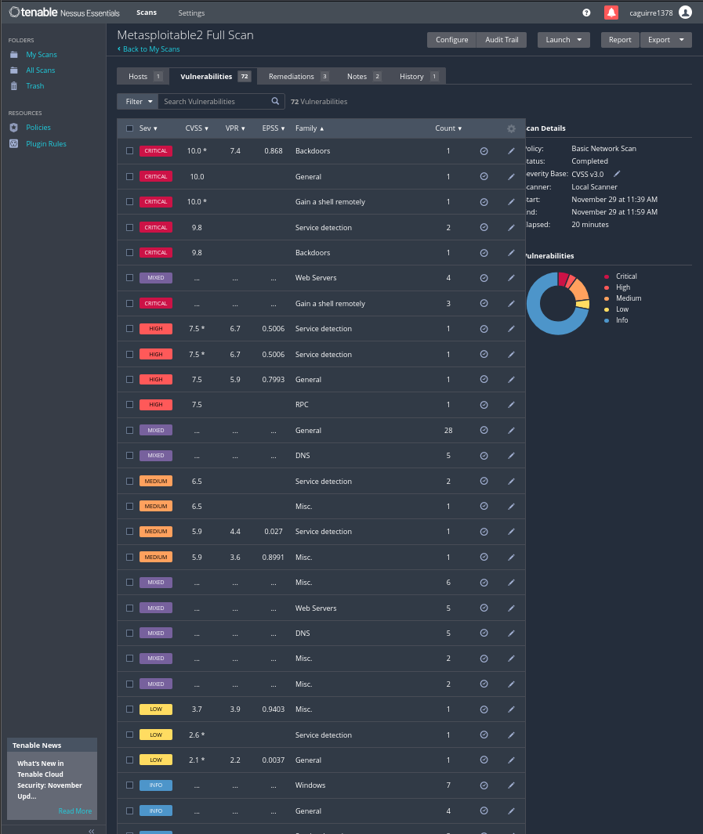Open the Filter dropdown

[138, 102]
